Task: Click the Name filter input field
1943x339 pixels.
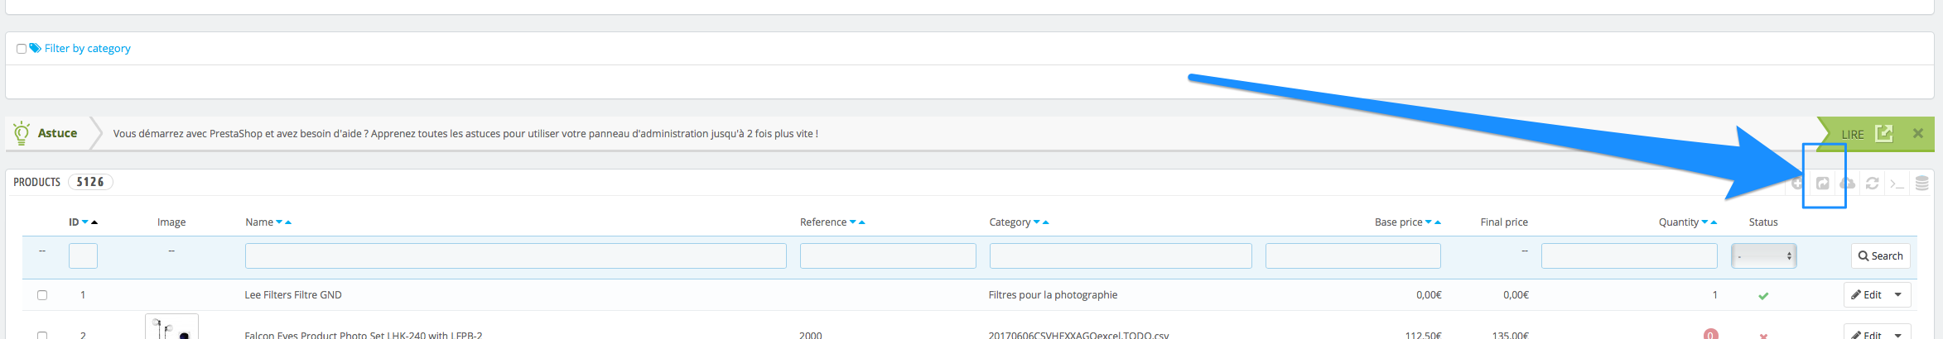Action: (x=515, y=256)
